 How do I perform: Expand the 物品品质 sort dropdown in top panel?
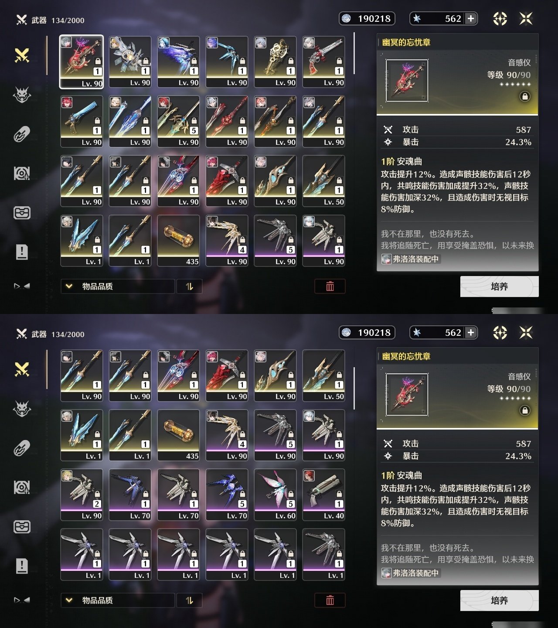pyautogui.click(x=118, y=286)
